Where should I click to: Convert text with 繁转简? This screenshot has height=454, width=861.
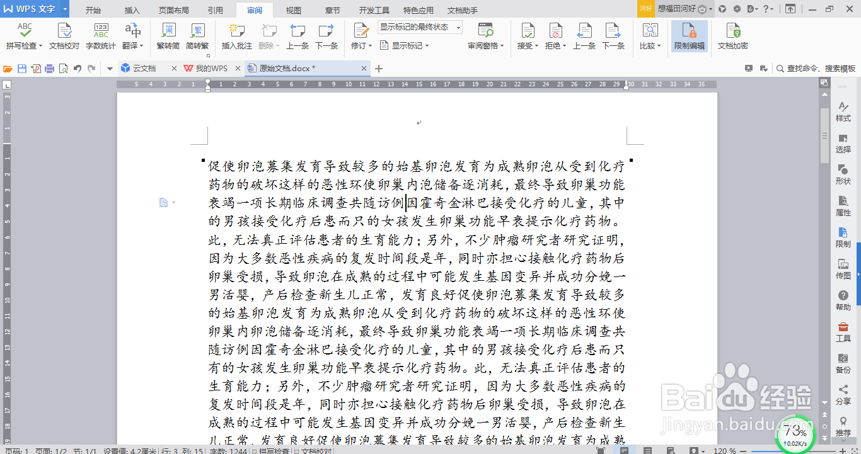click(168, 37)
